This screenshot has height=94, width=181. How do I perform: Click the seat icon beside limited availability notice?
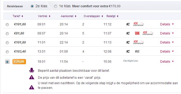pyautogui.click(x=32, y=70)
